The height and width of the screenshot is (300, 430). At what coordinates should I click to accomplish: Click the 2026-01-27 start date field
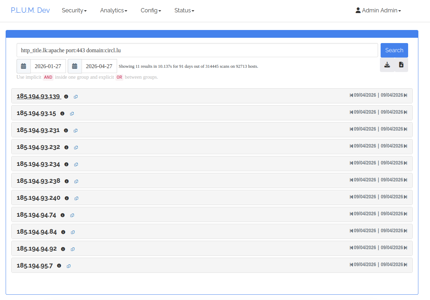pyautogui.click(x=48, y=66)
